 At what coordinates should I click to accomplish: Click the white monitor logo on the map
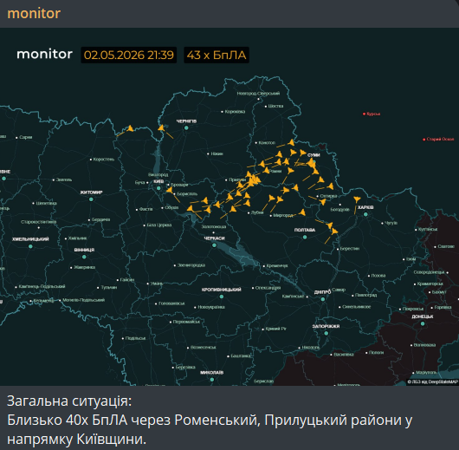coord(44,55)
